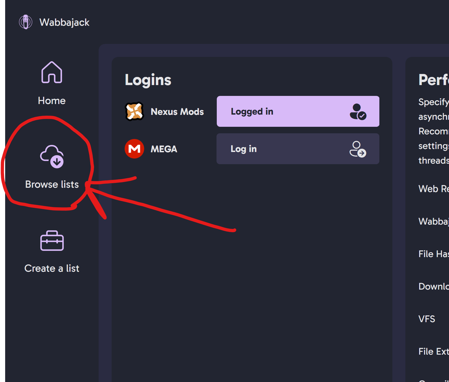Click the MEGA text label

pyautogui.click(x=164, y=149)
